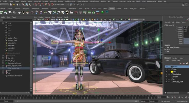Open the Create Deformers menu
The width and height of the screenshot is (189, 103).
point(83,1)
